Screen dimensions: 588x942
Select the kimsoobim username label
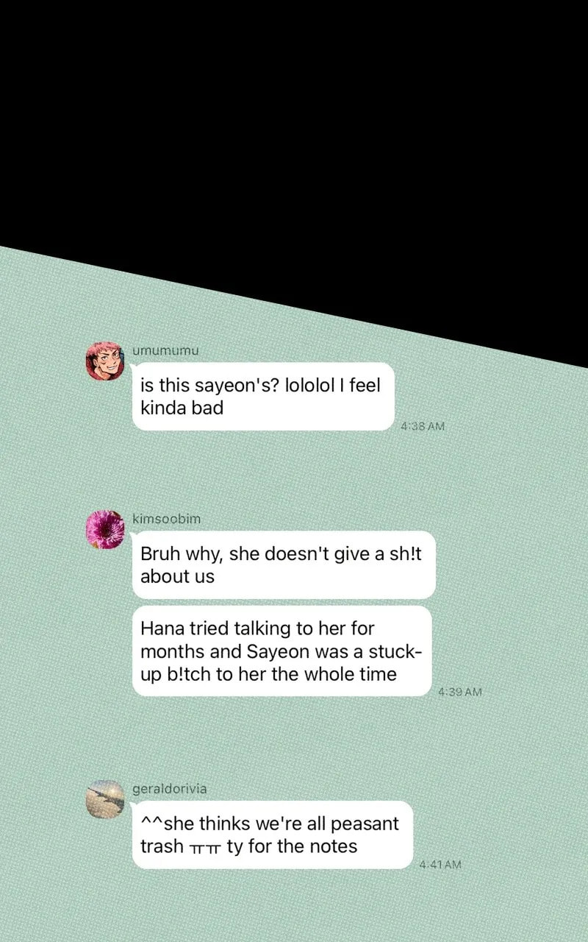click(x=166, y=519)
